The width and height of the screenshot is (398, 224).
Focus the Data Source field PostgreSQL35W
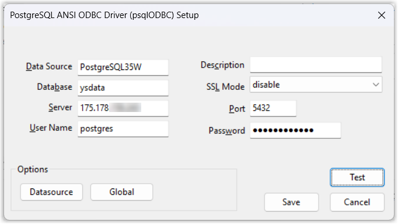click(x=123, y=68)
